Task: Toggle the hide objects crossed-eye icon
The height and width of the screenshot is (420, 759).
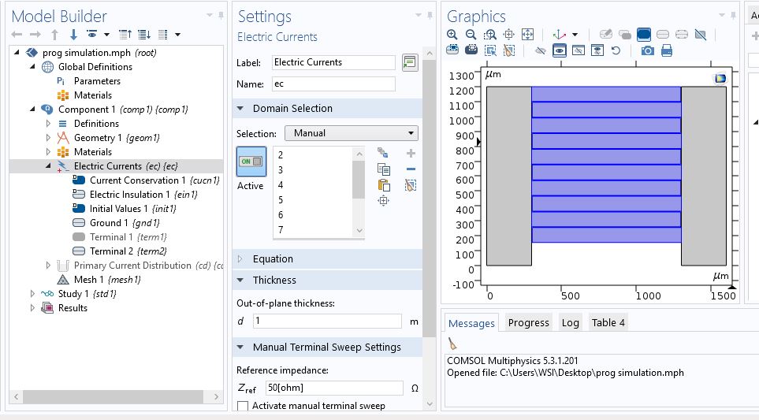Action: [540, 50]
